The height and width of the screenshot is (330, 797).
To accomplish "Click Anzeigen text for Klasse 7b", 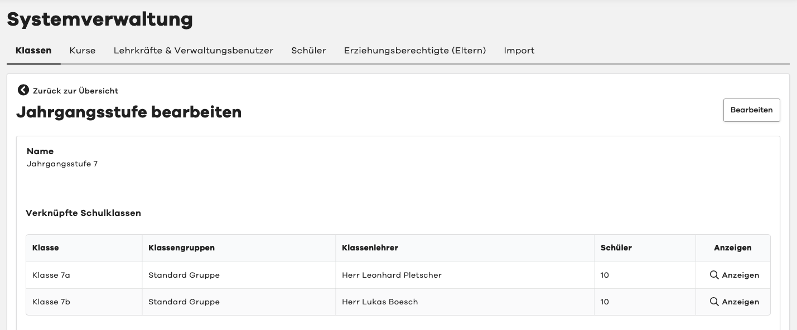I will pos(740,302).
